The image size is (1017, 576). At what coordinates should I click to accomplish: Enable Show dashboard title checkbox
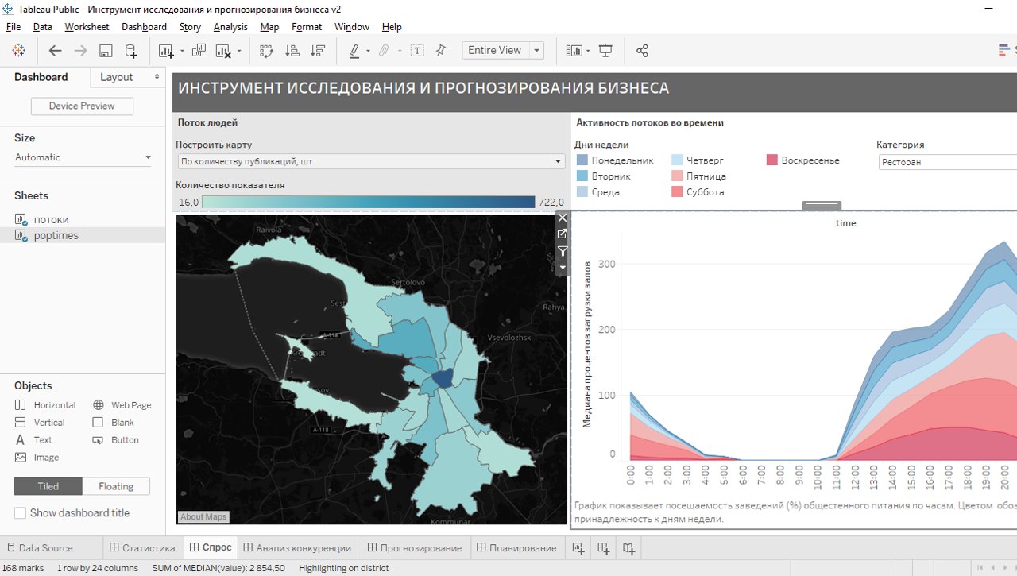[x=21, y=513]
